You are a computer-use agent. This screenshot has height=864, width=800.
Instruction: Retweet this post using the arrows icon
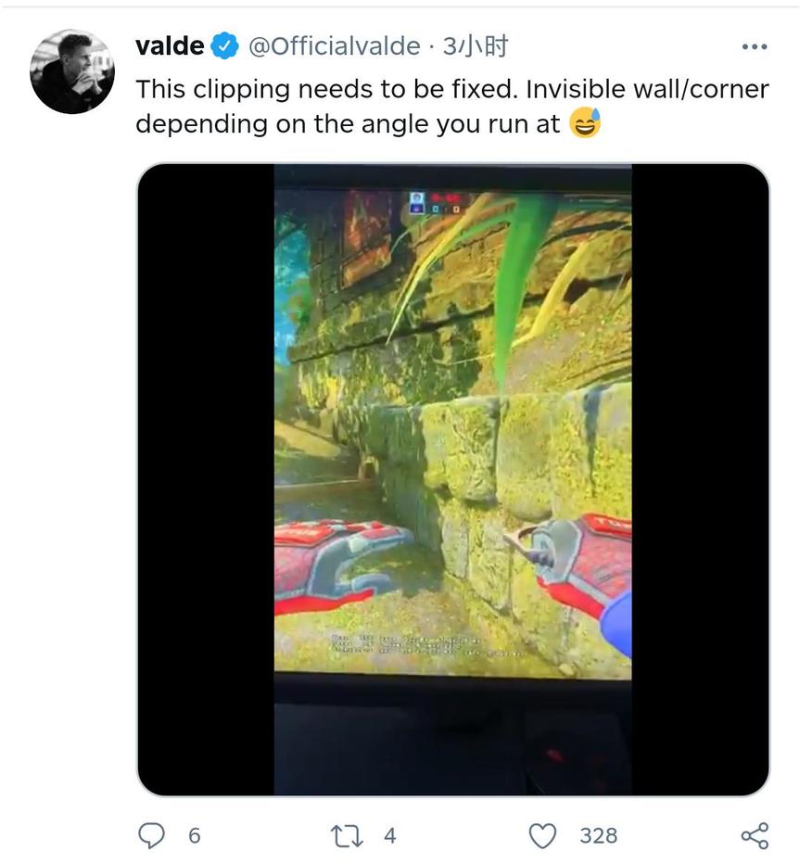(x=346, y=835)
